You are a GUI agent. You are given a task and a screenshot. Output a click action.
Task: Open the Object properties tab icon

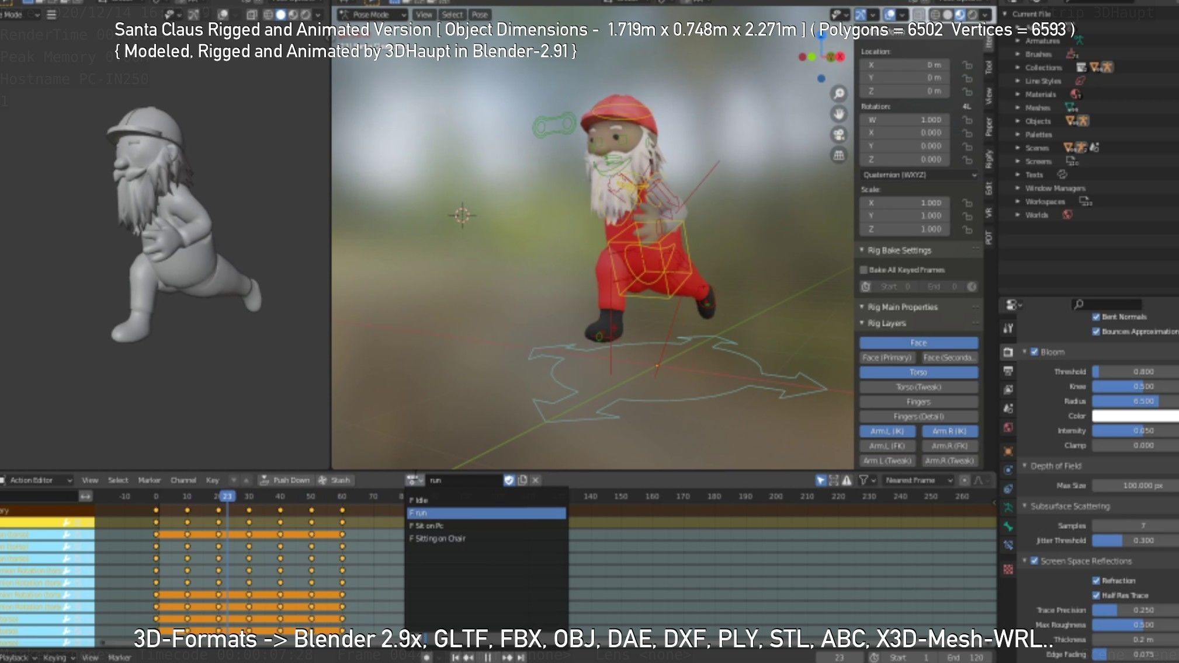(1008, 451)
